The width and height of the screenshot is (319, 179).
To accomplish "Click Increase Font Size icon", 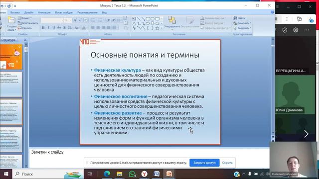I will pos(75,20).
